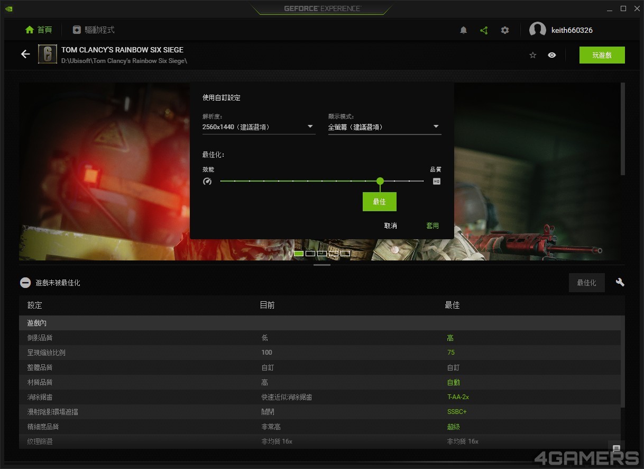
Task: Click the quality HQ icon at the slider end
Action: click(437, 181)
